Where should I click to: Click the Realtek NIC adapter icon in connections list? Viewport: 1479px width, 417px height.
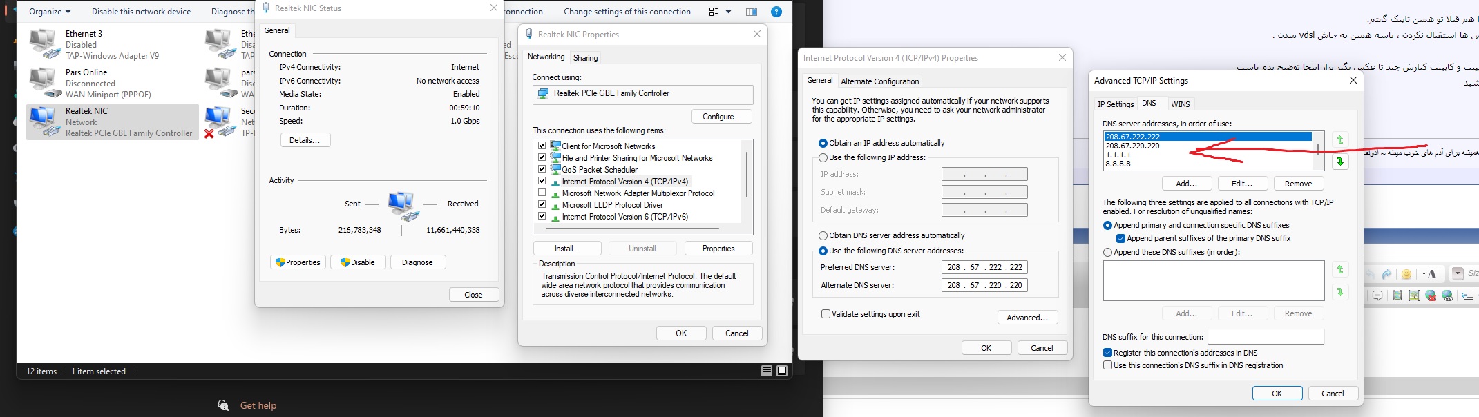pyautogui.click(x=44, y=122)
